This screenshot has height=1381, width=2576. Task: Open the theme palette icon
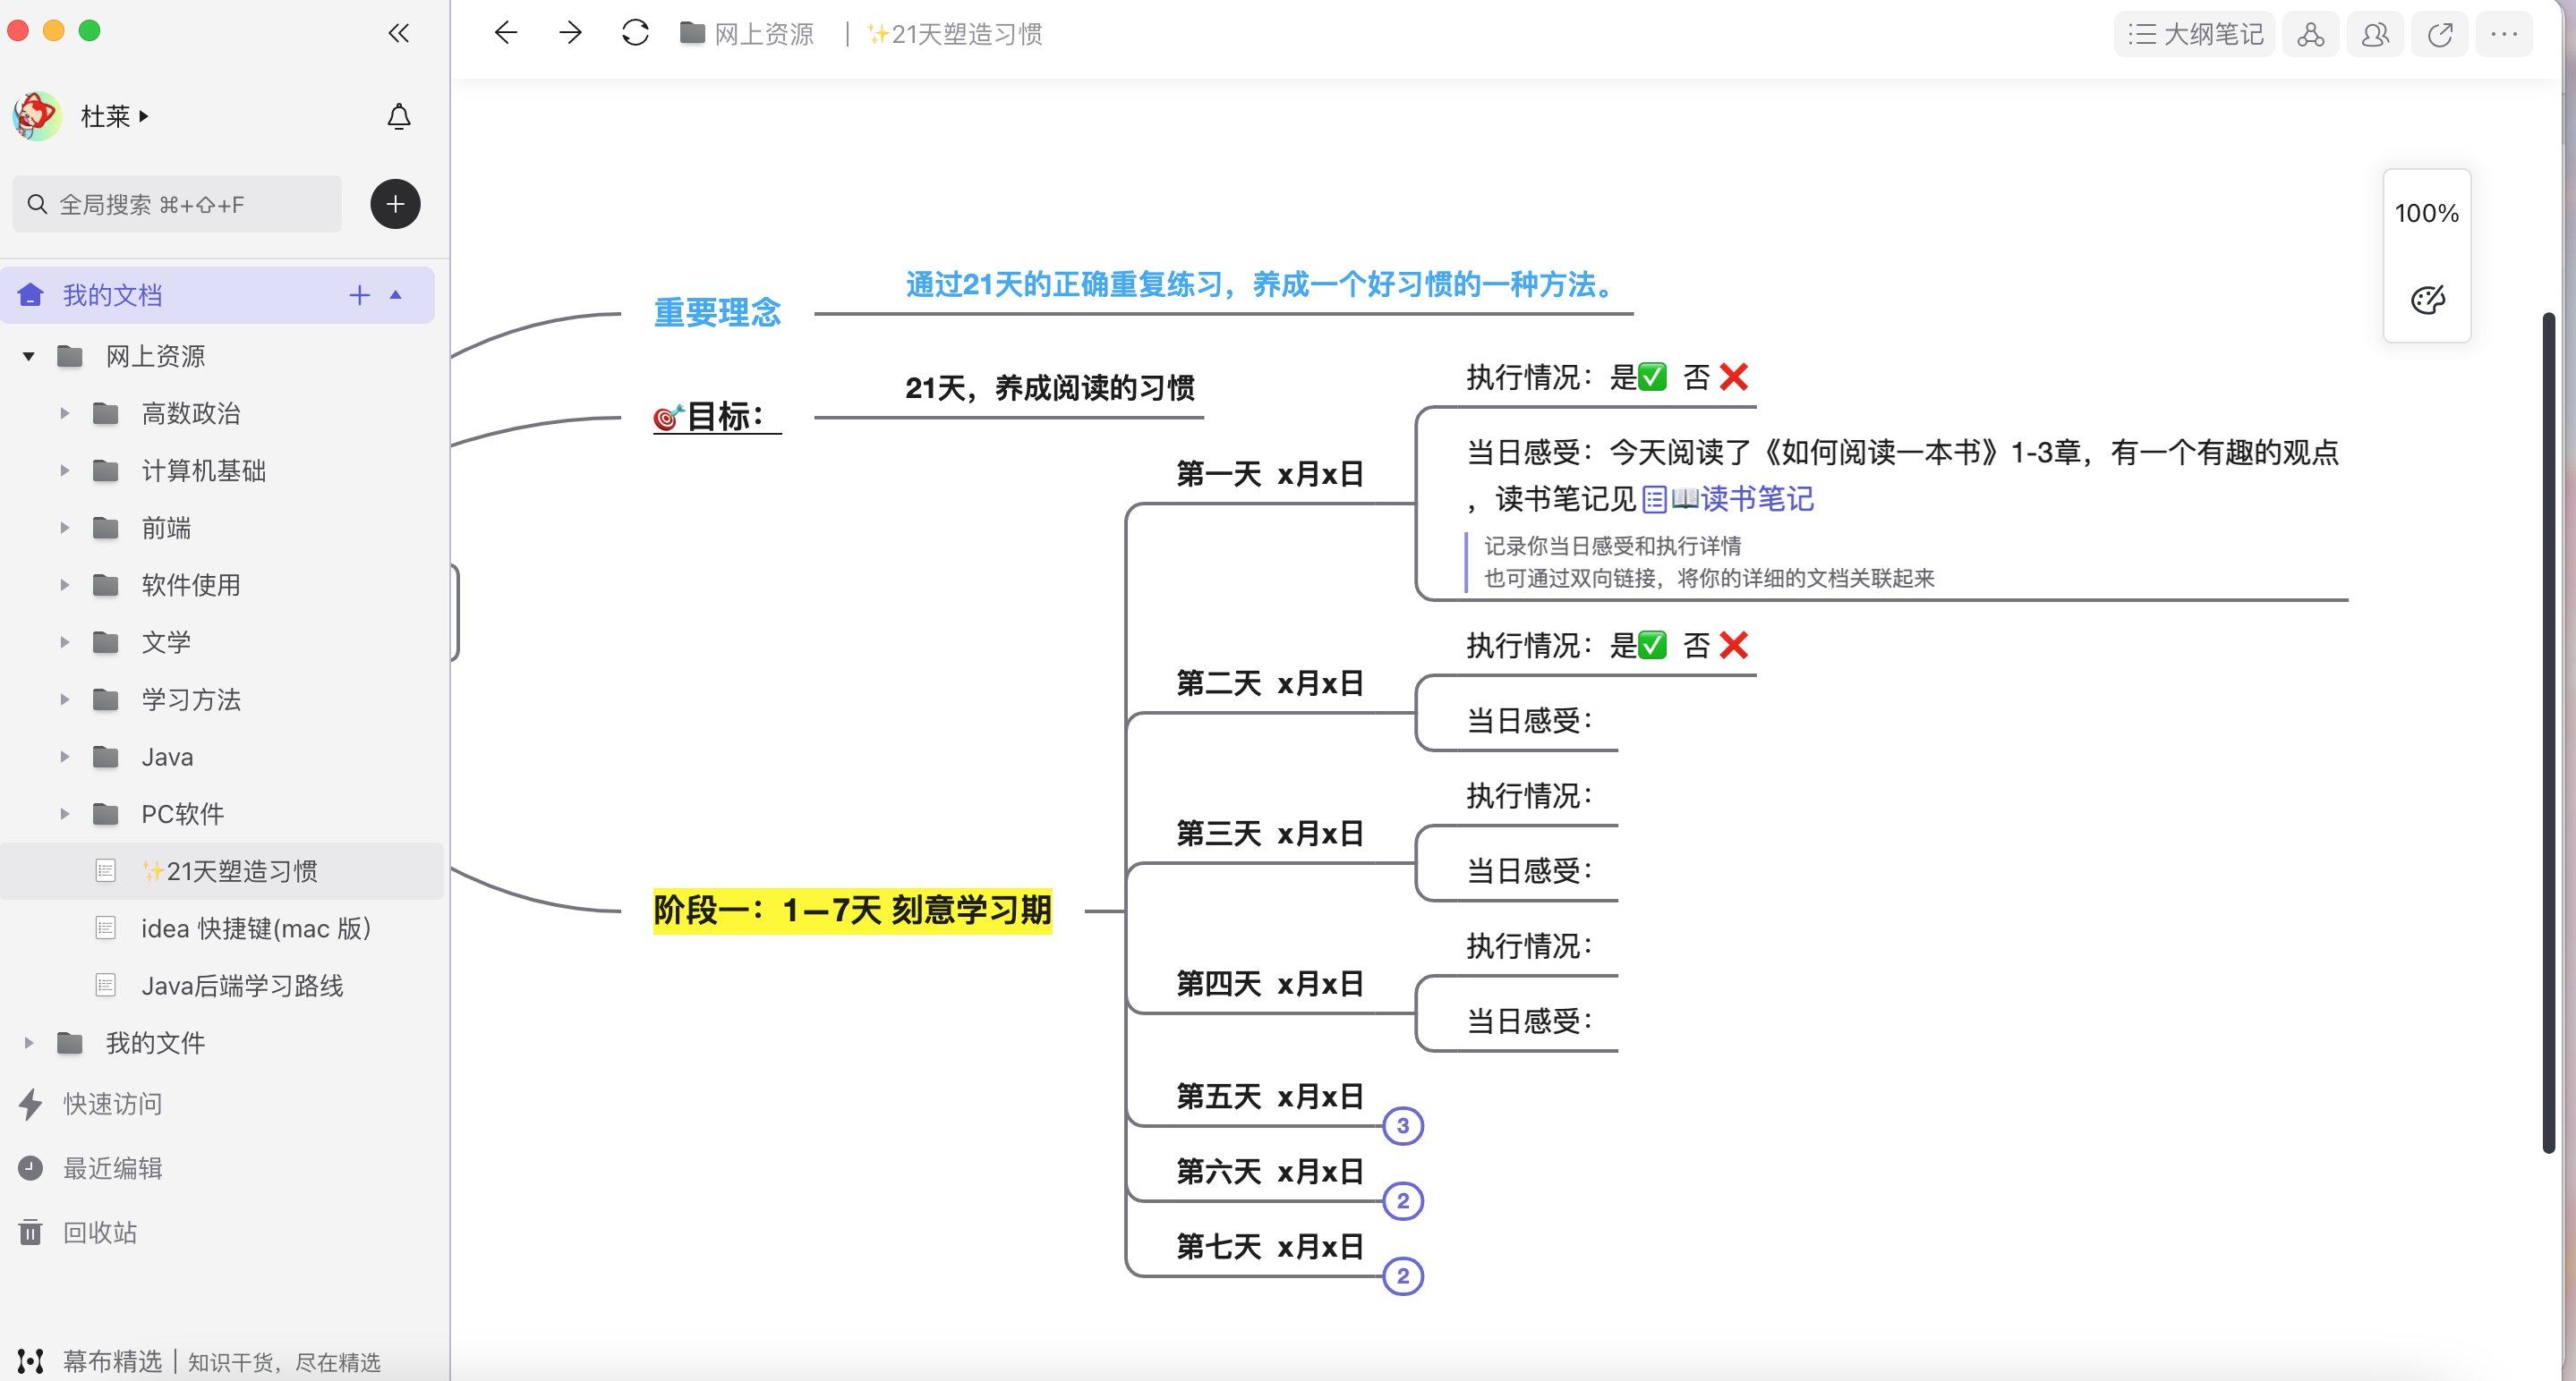coord(2427,299)
